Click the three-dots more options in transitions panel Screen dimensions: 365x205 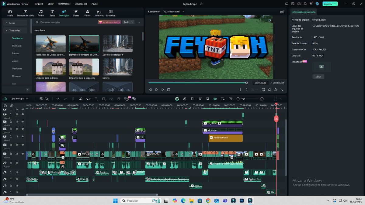[x=138, y=22]
